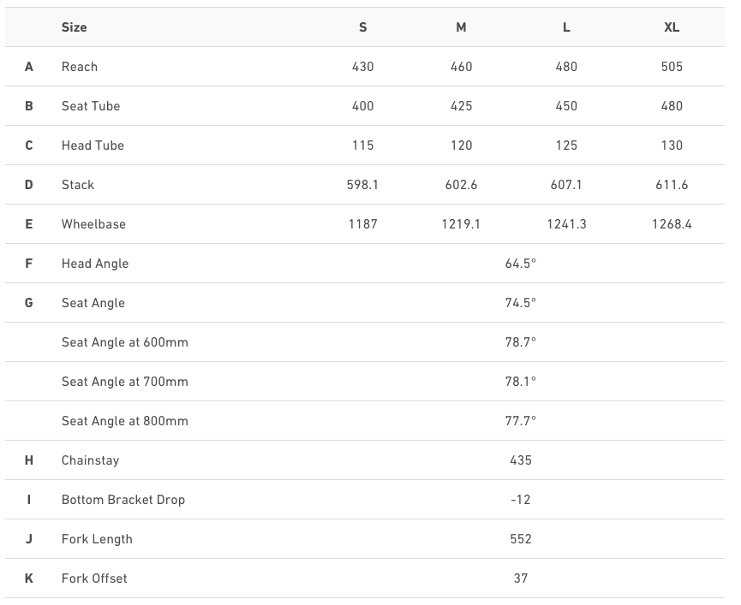Select the M size column header

click(x=461, y=27)
